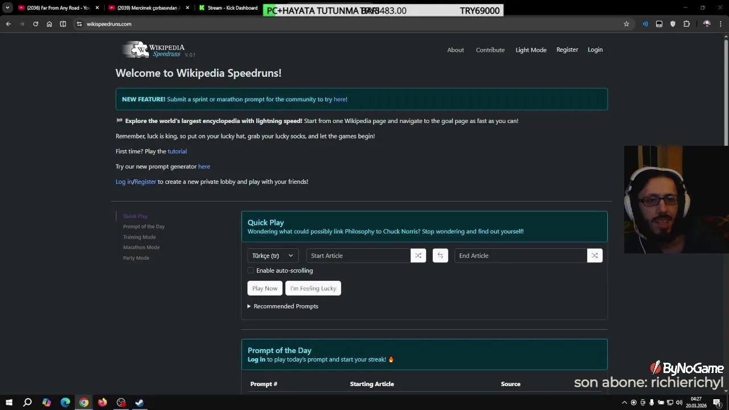Viewport: 729px width, 410px height.
Task: Open Register in top navigation
Action: 567,50
